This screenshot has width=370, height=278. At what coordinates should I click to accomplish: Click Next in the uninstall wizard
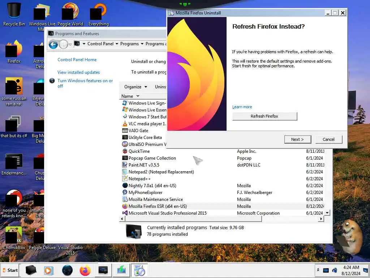[298, 139]
